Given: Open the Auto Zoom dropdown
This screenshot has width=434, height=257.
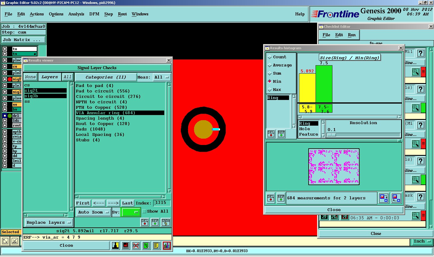Looking at the screenshot, I should pos(93,212).
